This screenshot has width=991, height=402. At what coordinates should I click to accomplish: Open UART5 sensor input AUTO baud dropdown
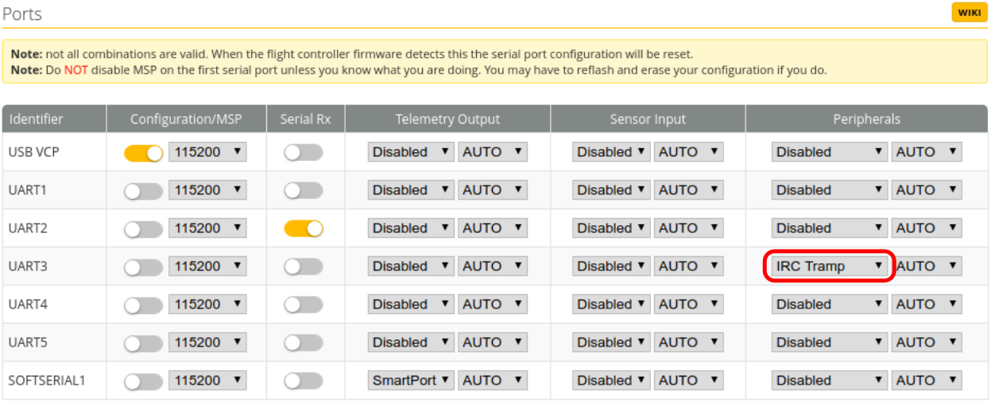pos(688,343)
